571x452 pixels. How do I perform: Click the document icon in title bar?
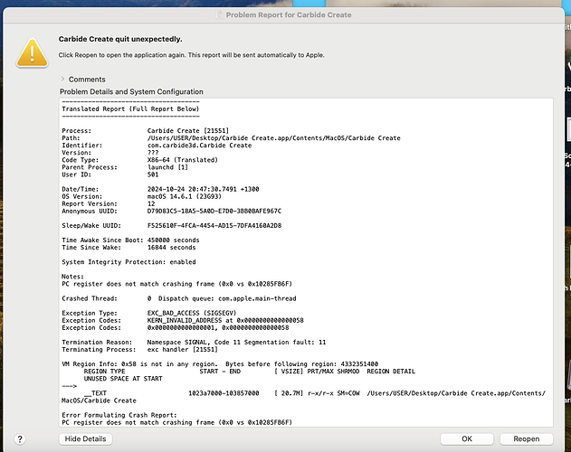click(x=219, y=15)
